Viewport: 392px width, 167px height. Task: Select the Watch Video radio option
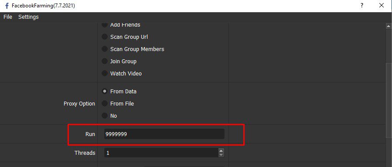click(122, 74)
